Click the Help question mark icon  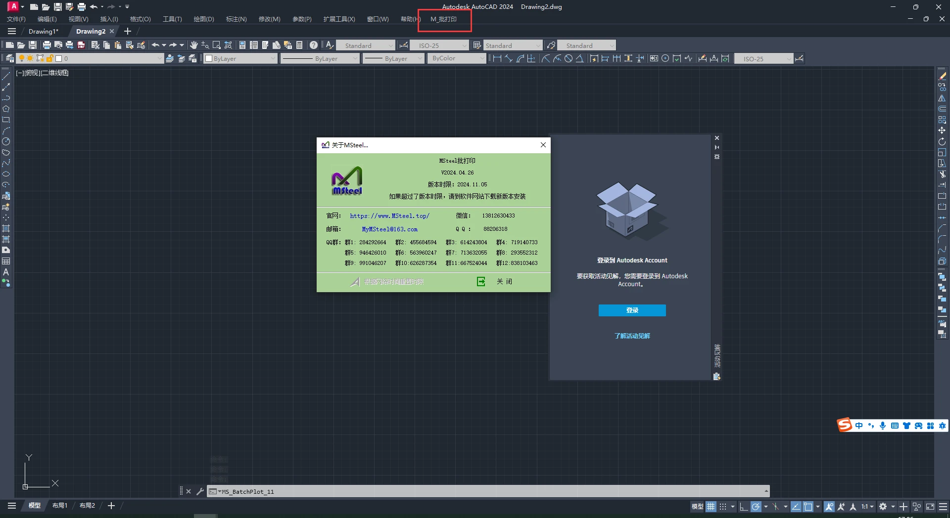point(313,45)
